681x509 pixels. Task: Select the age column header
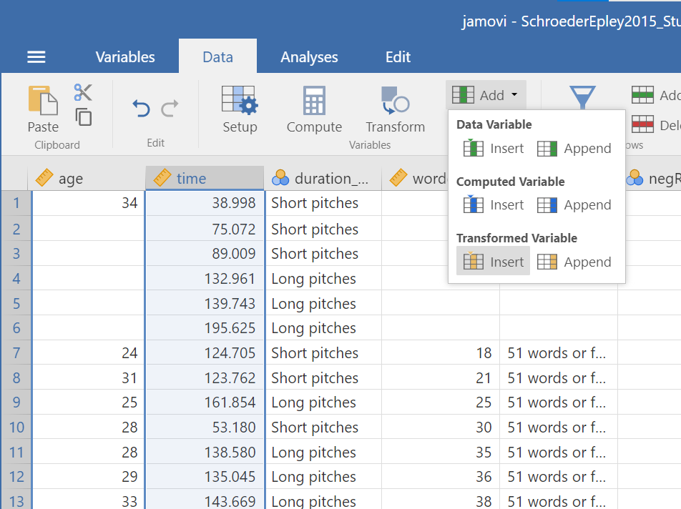(x=71, y=179)
